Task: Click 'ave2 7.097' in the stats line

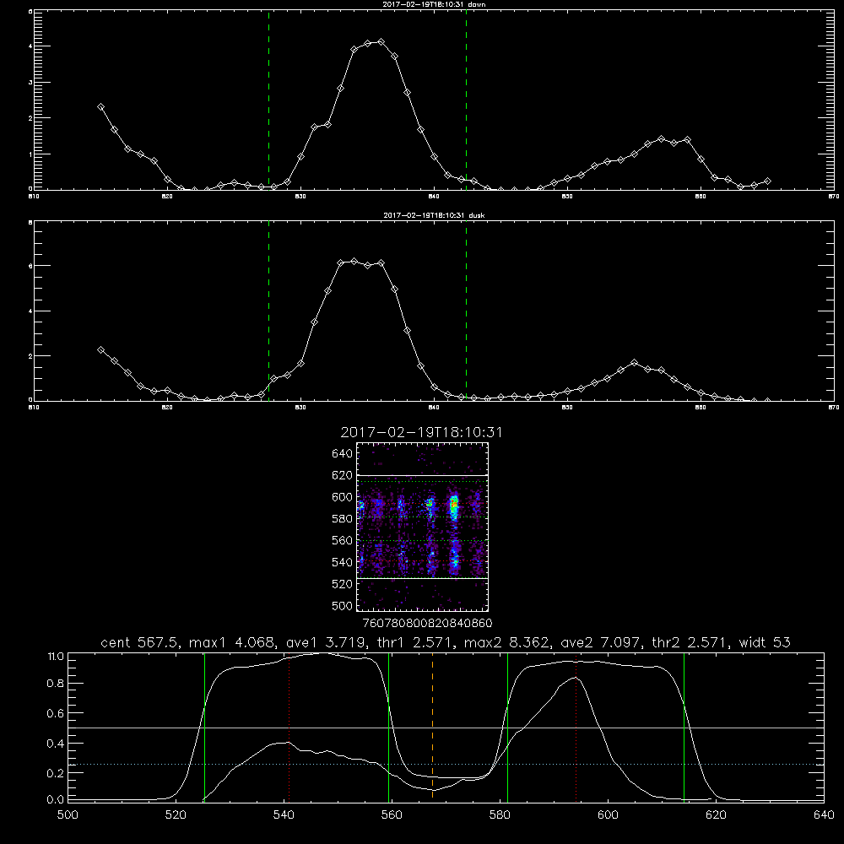Action: (x=600, y=642)
